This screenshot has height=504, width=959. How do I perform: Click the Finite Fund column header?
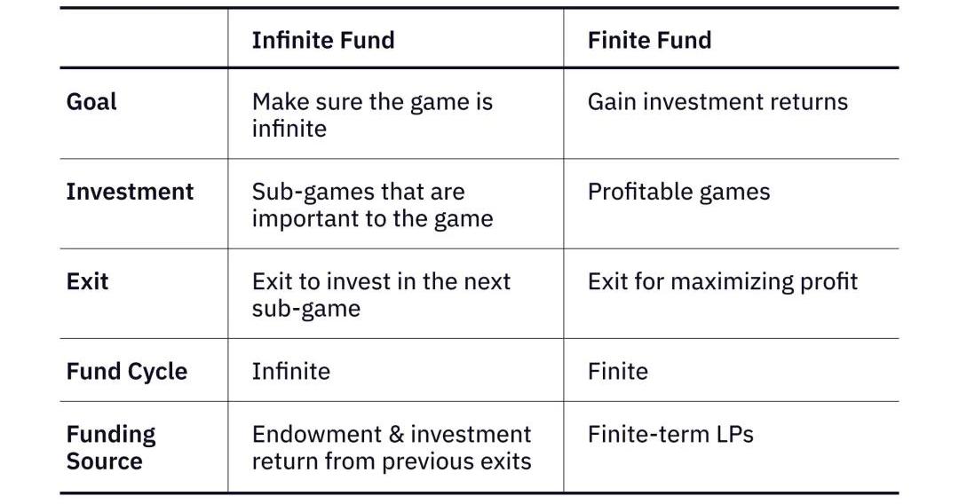[649, 40]
